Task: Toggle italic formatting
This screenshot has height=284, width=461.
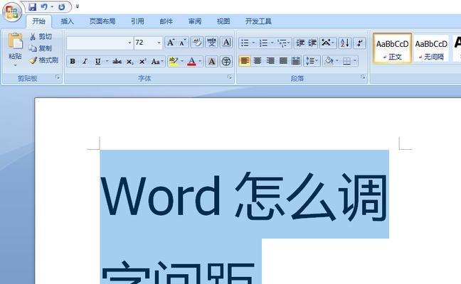Action: click(x=85, y=61)
